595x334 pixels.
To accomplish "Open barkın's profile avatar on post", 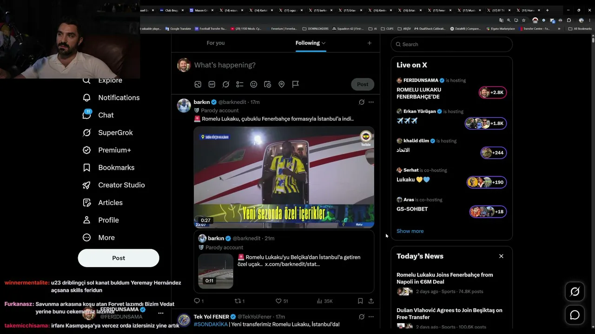I will (184, 105).
